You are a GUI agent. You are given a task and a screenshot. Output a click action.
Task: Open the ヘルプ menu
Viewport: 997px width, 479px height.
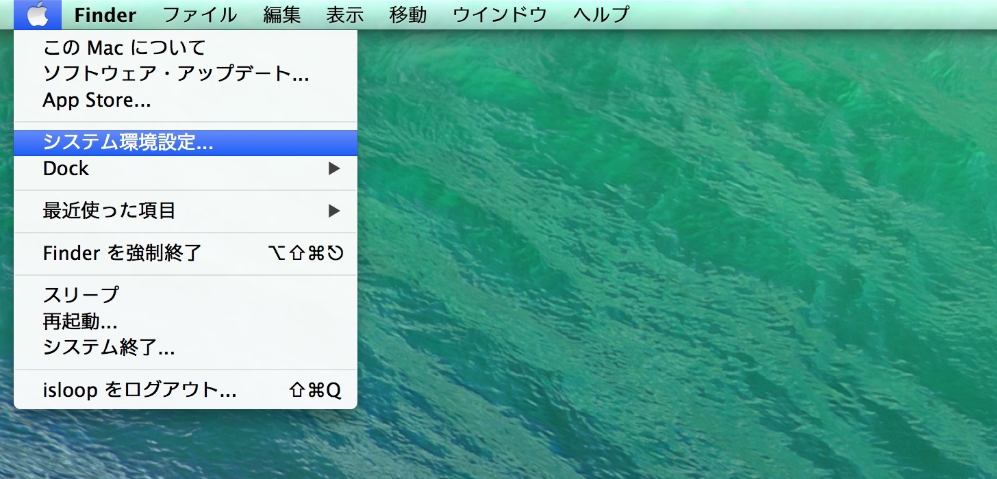pyautogui.click(x=601, y=14)
